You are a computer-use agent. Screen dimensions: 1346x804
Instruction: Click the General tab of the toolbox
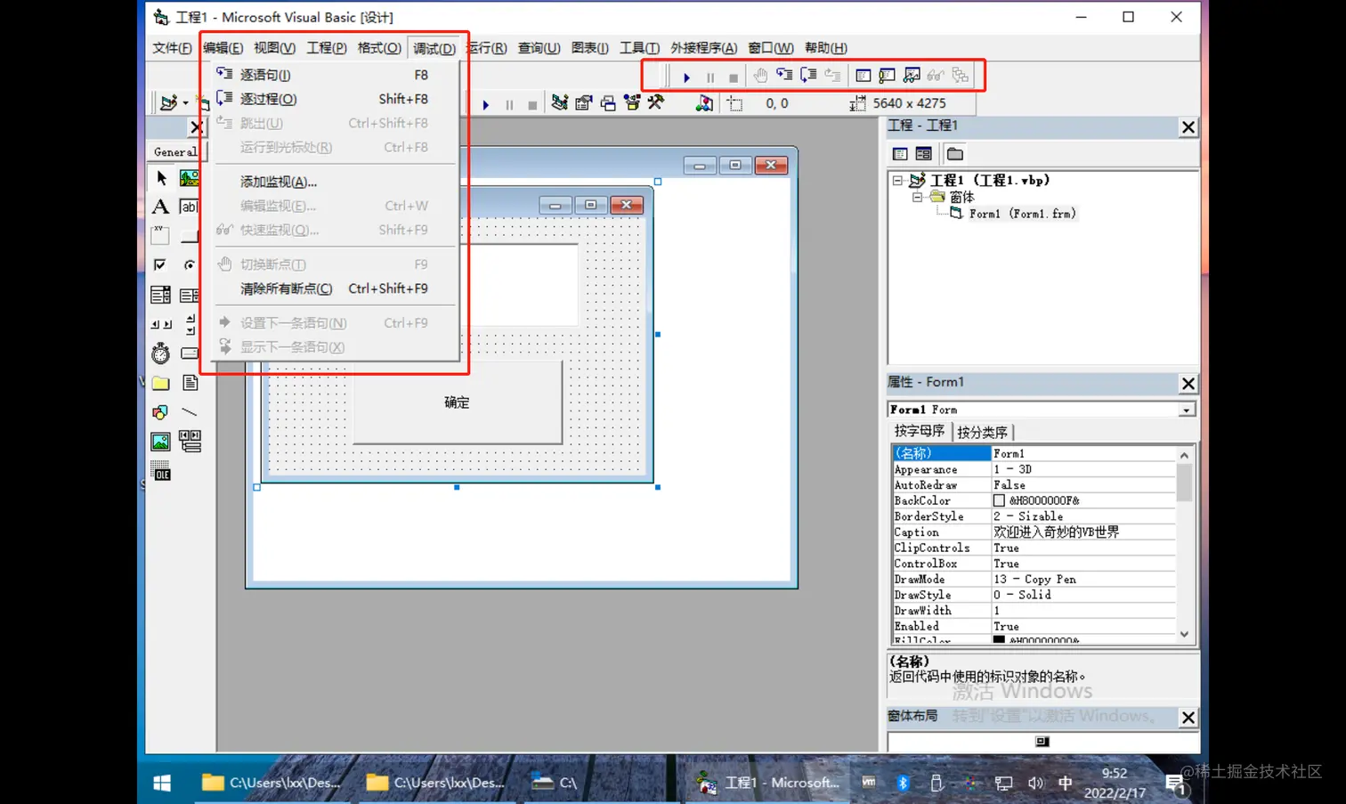(x=175, y=152)
